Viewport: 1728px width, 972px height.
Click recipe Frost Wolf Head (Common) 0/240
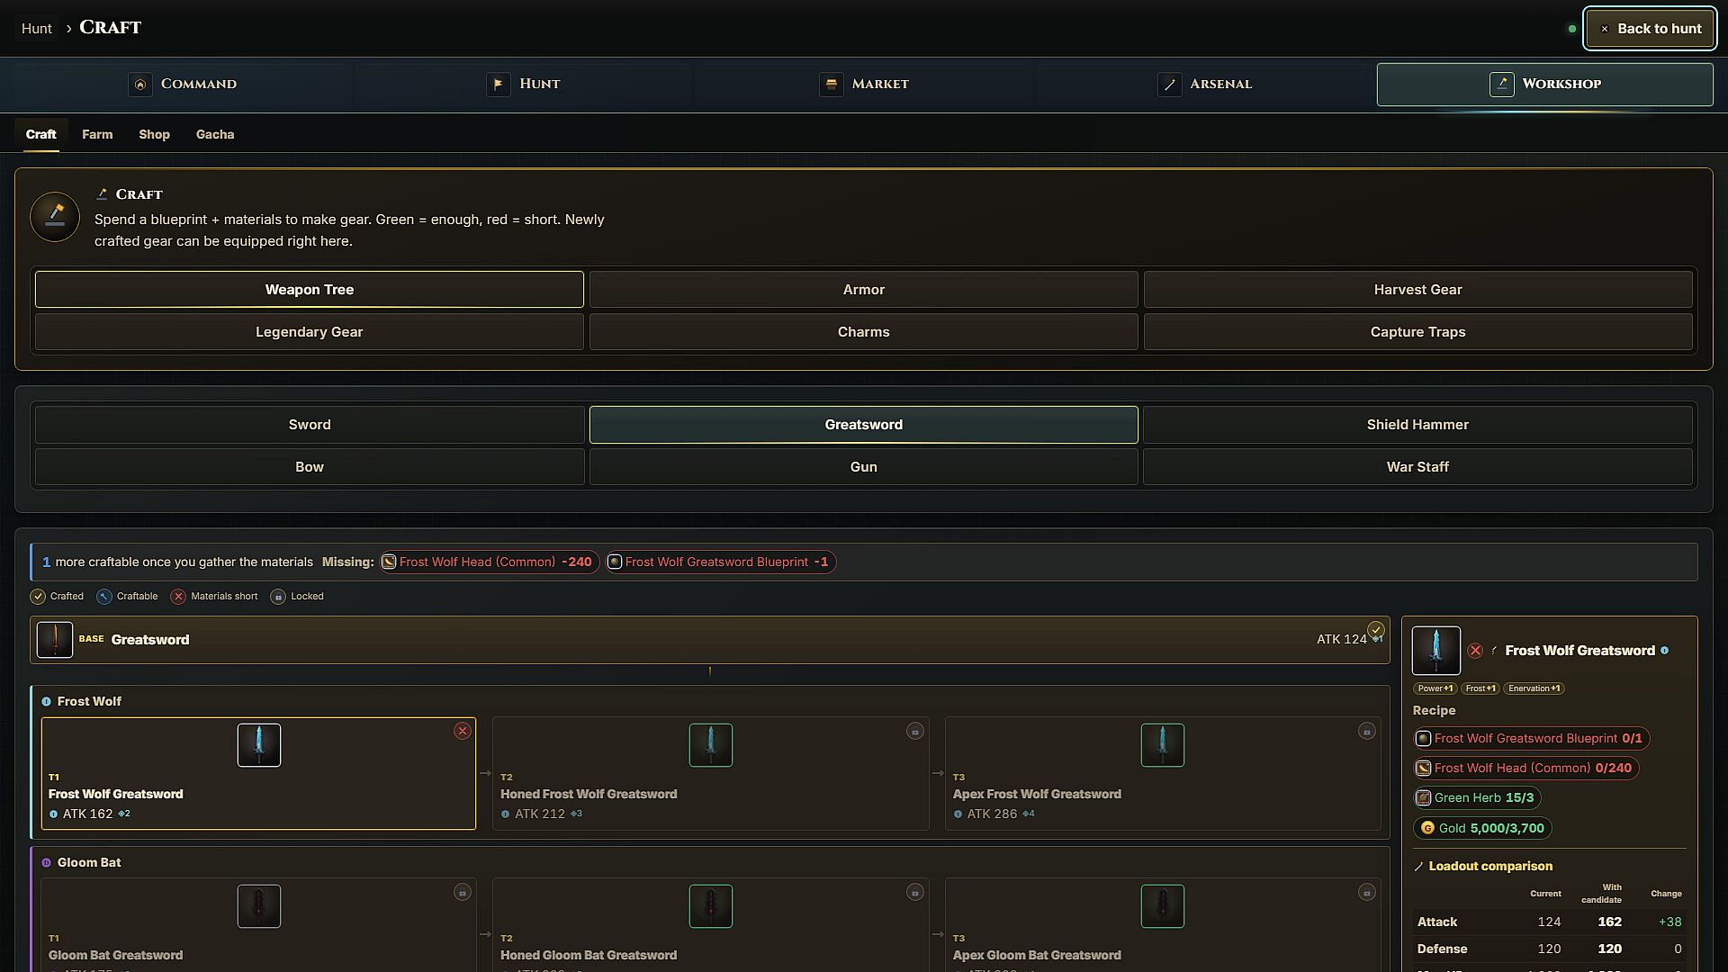tap(1525, 769)
